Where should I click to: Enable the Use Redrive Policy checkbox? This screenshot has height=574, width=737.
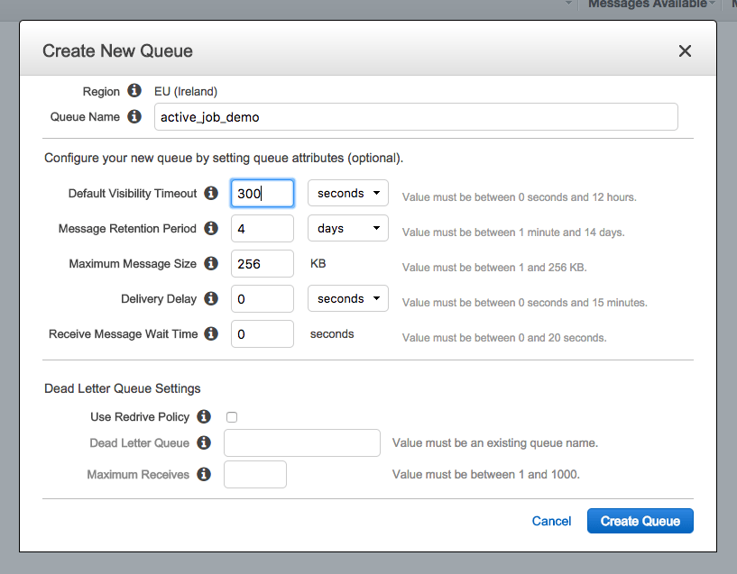232,417
